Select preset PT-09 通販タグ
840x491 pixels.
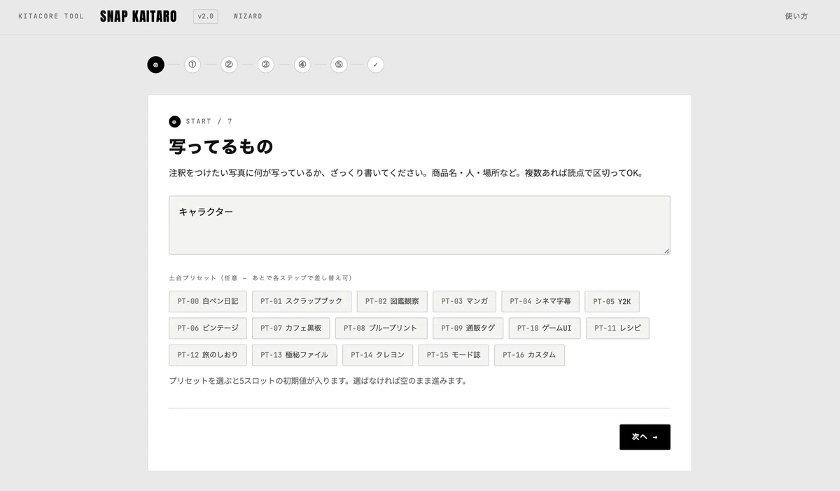pyautogui.click(x=468, y=329)
